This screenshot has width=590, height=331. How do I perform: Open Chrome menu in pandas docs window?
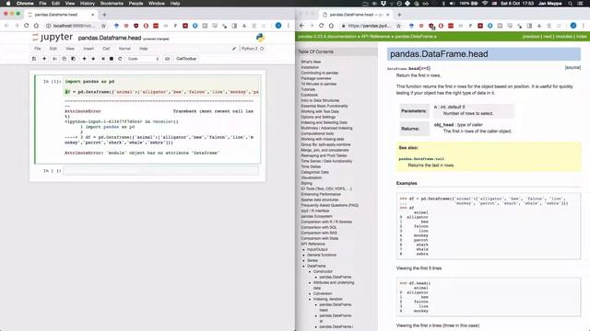(x=584, y=26)
